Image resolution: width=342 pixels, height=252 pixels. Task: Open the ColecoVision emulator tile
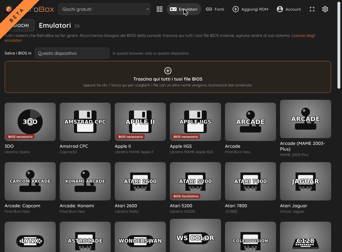tap(251, 237)
